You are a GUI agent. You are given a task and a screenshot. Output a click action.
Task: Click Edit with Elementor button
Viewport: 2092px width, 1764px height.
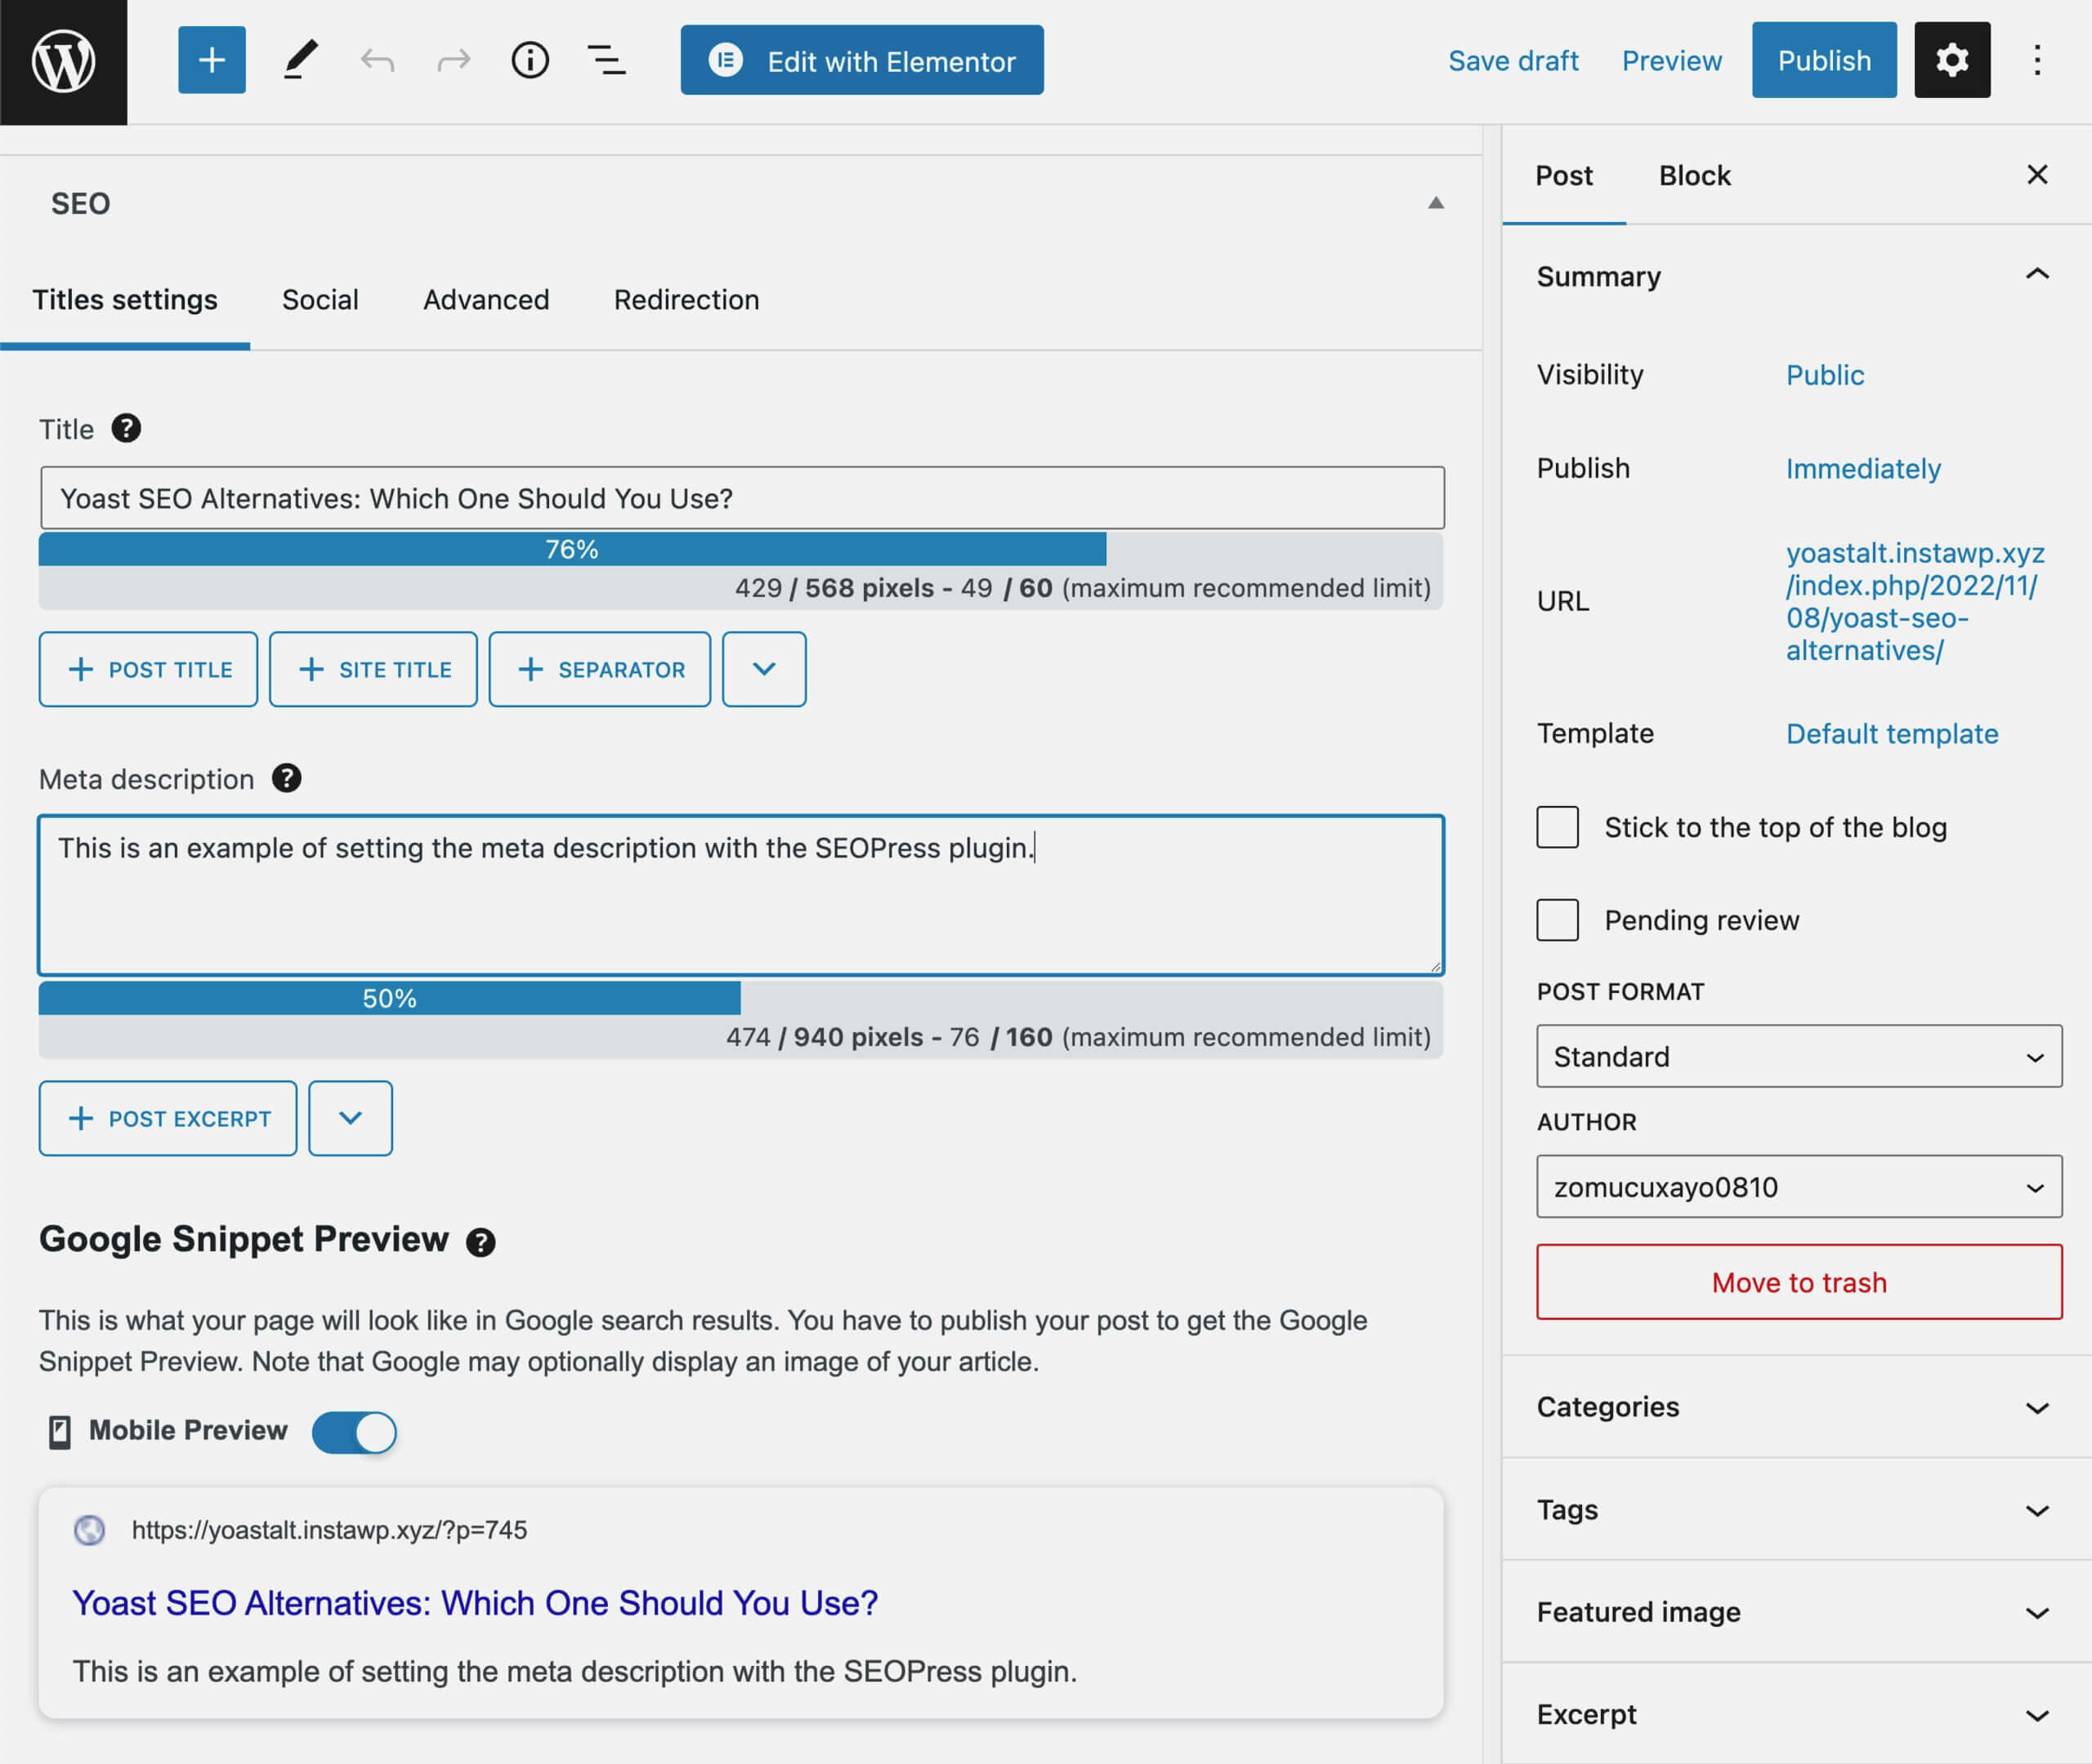[861, 60]
